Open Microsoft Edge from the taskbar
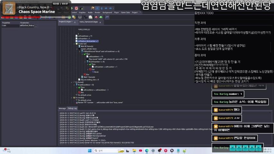Viewport: 274px width, 154px height. [147, 150]
